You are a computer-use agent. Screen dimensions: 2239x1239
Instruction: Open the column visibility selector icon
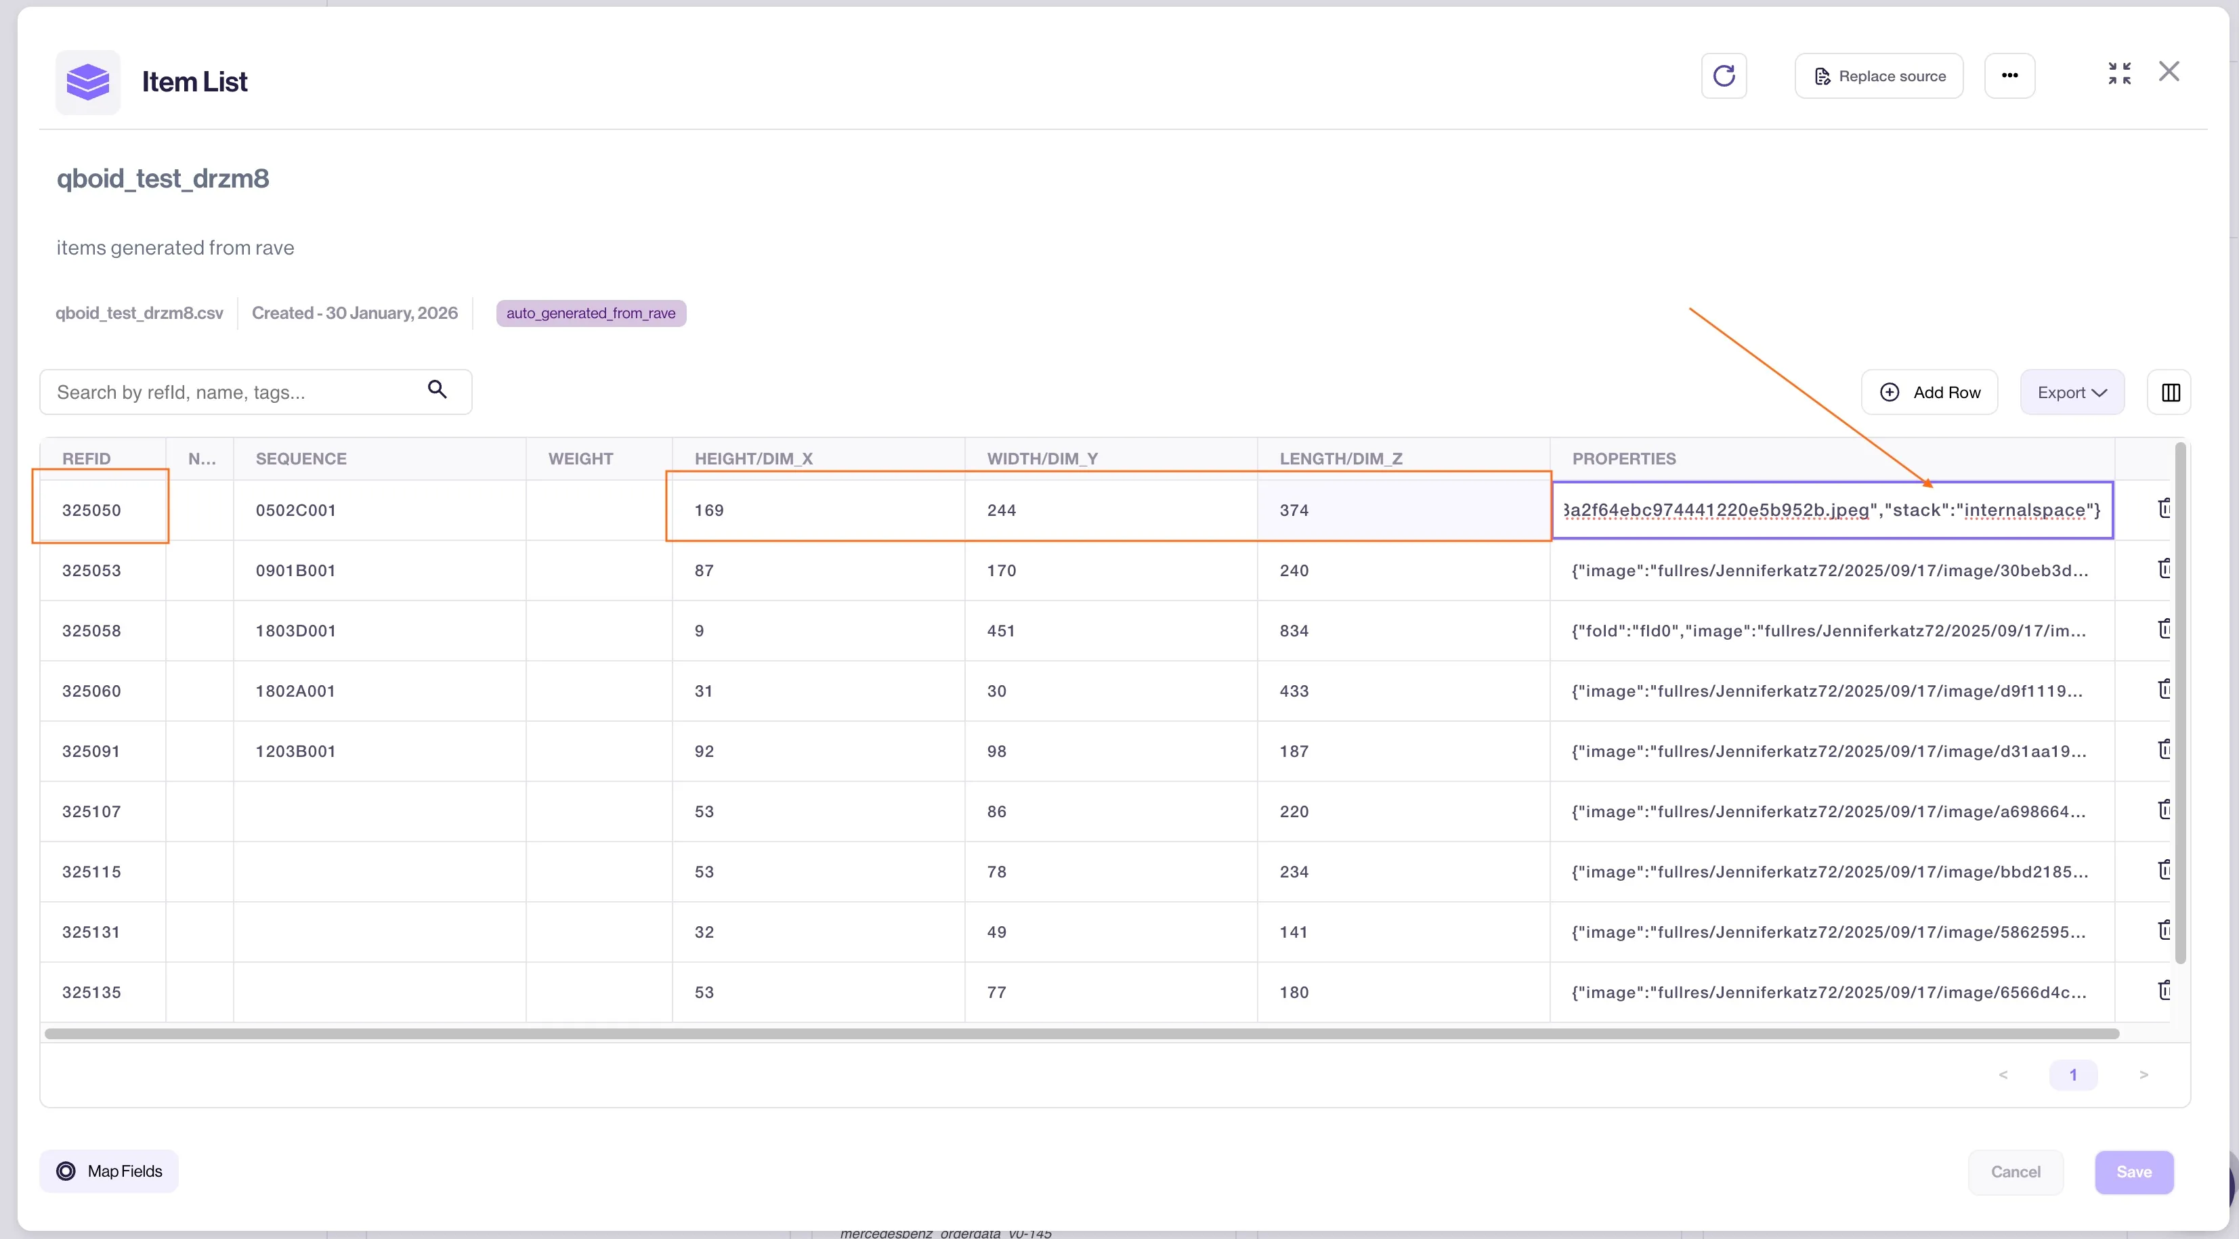pos(2169,392)
